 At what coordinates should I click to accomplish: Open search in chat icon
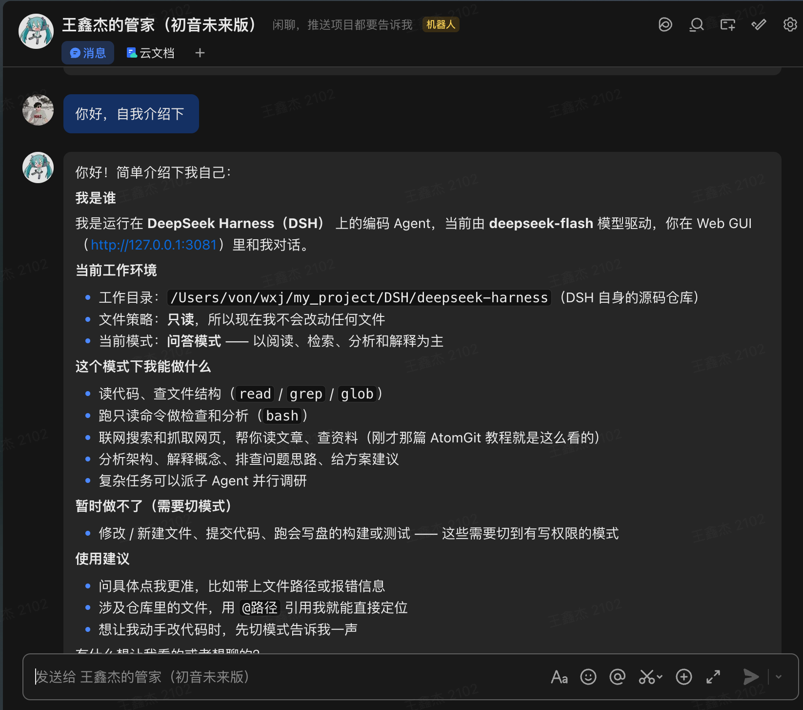coord(697,24)
